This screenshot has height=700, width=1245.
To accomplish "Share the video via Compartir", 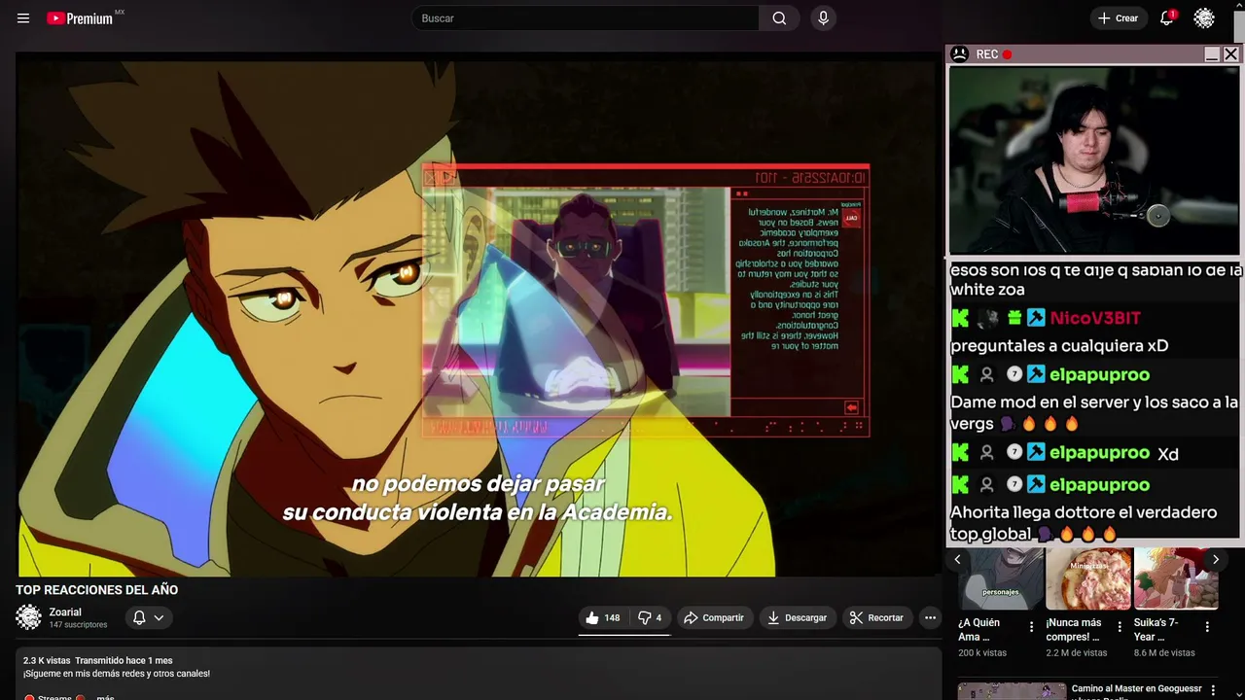I will (713, 617).
